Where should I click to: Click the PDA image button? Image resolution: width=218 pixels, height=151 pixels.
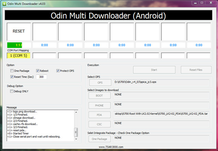pyautogui.click(x=99, y=115)
